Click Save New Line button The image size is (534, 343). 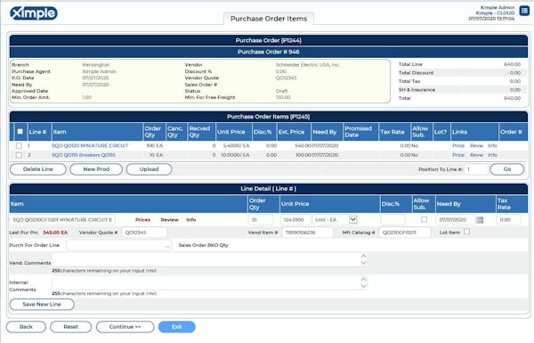tap(42, 304)
